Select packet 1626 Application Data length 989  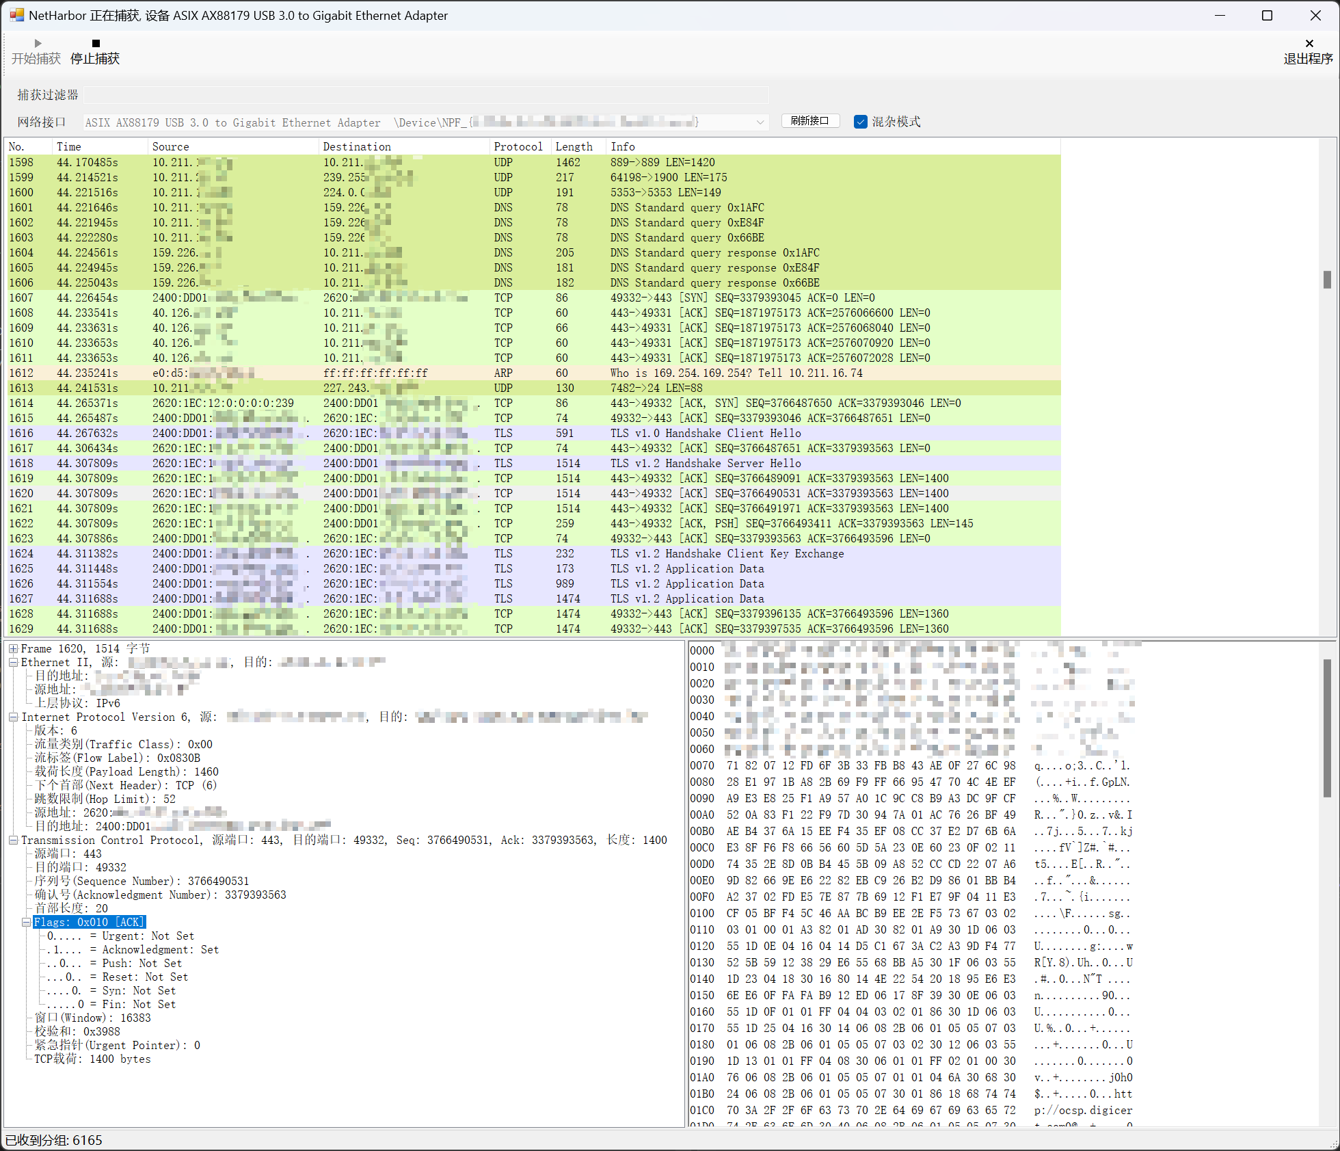[533, 583]
